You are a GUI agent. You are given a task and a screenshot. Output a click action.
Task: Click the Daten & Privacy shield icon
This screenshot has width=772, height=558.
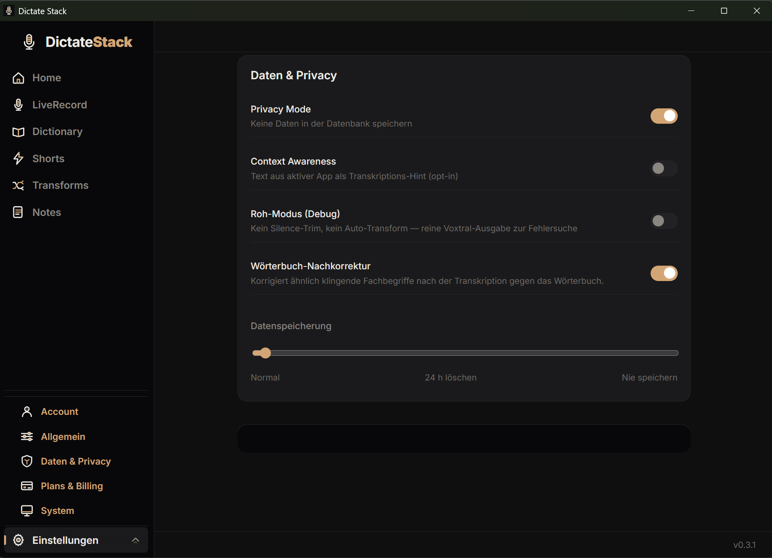click(27, 461)
